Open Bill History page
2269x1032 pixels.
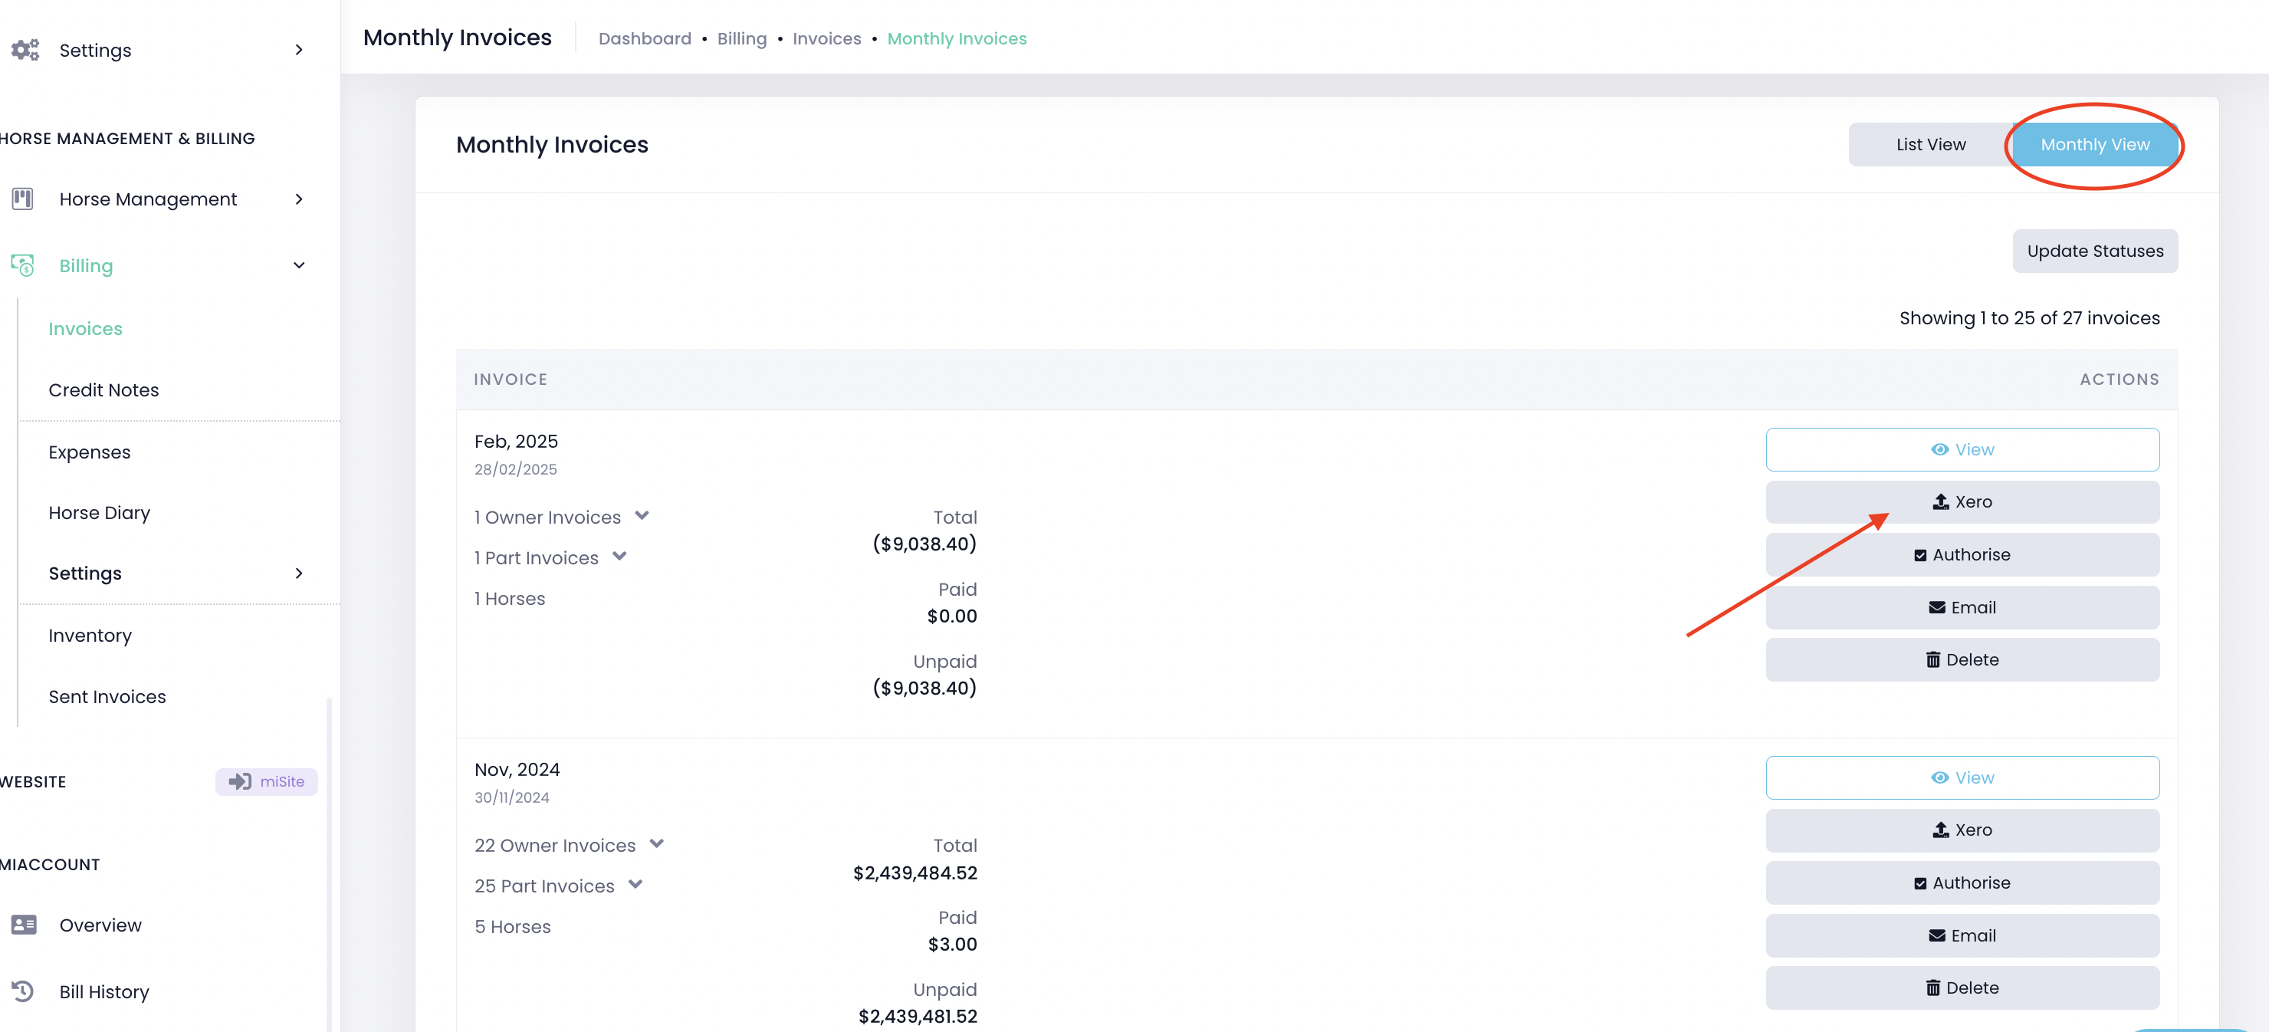click(x=104, y=991)
